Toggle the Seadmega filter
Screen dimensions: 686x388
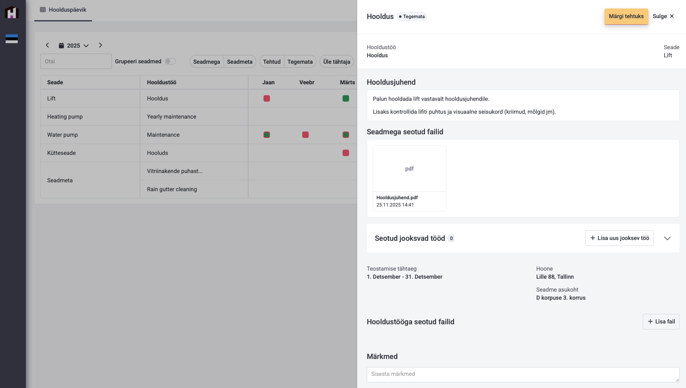(207, 62)
